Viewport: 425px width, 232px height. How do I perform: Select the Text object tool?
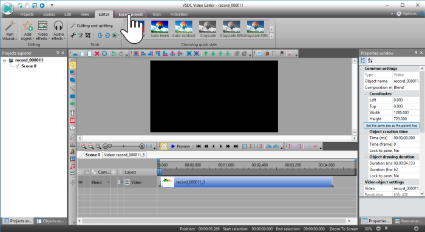coord(72,113)
